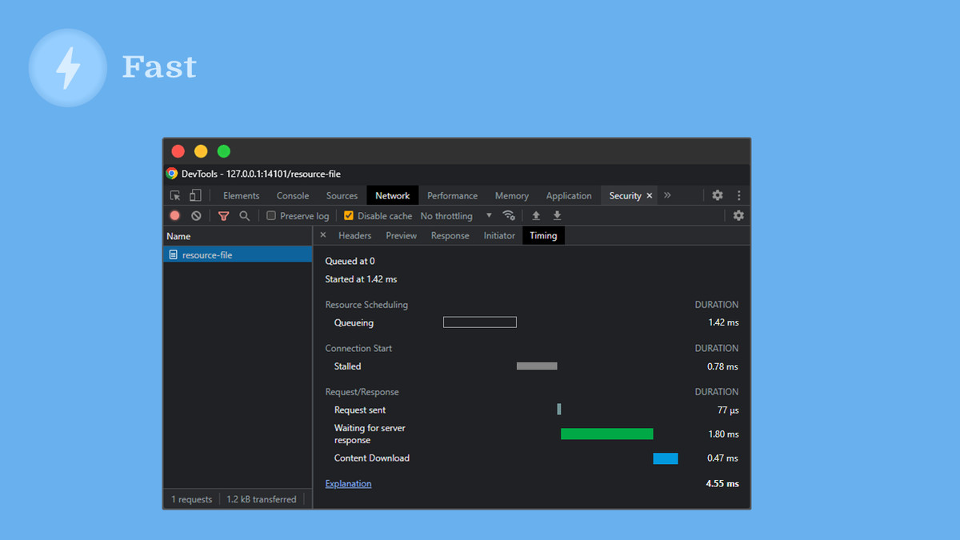Screen dimensions: 960x540
Task: Open the Sources tab
Action: [342, 195]
